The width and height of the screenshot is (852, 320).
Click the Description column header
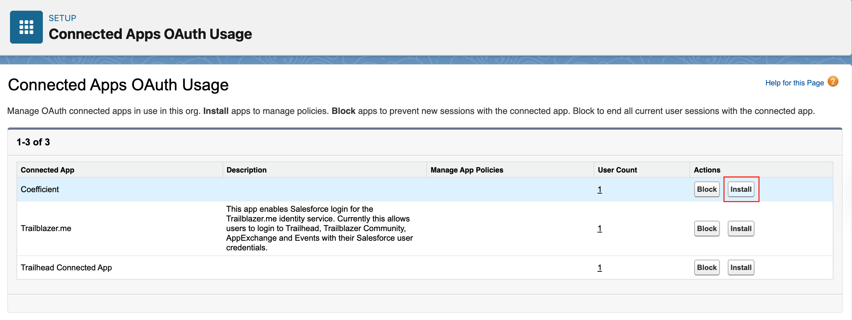[325, 170]
